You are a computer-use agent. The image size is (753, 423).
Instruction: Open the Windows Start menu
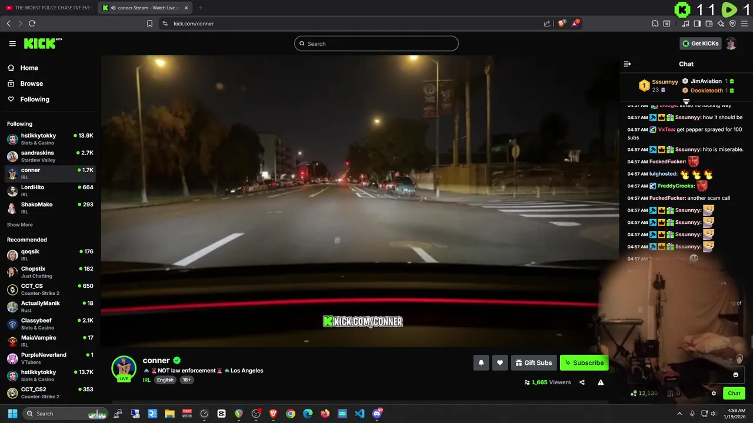pyautogui.click(x=12, y=414)
